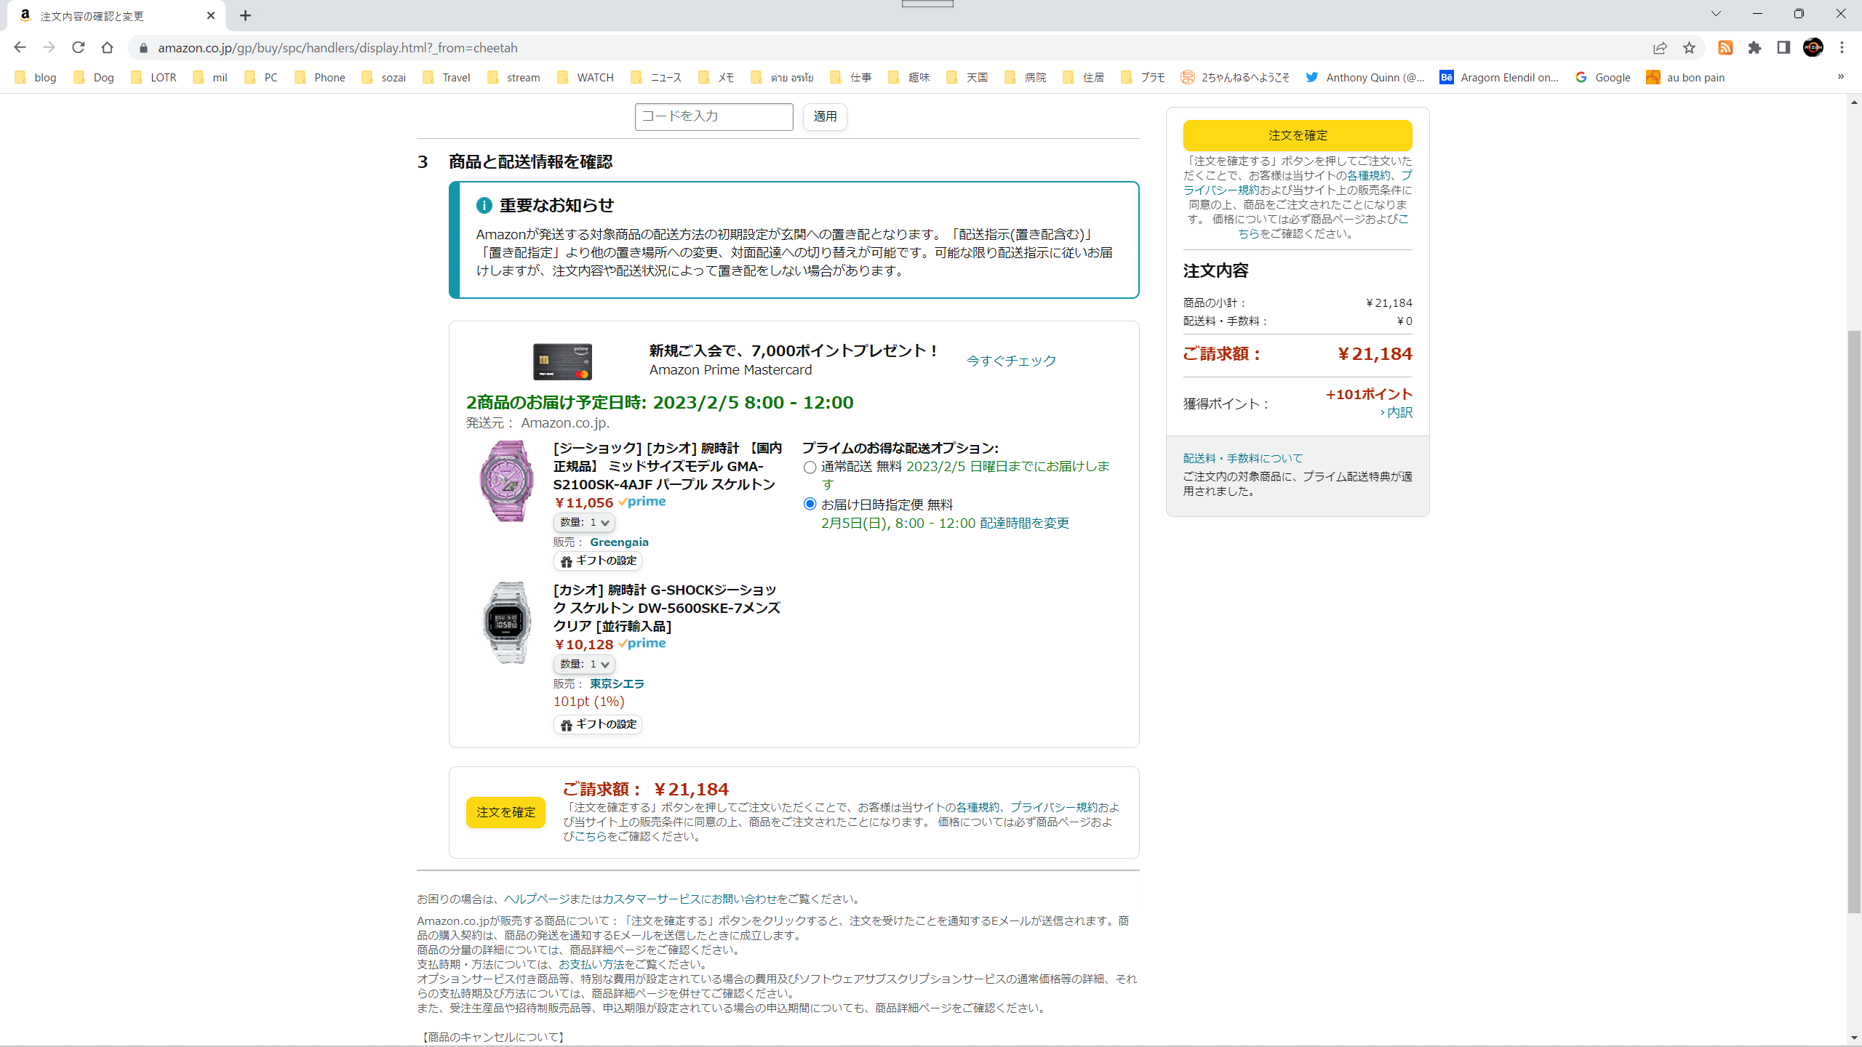This screenshot has width=1862, height=1047.
Task: Open the Aragorn Elendil Behance bookmark
Action: coord(1499,77)
